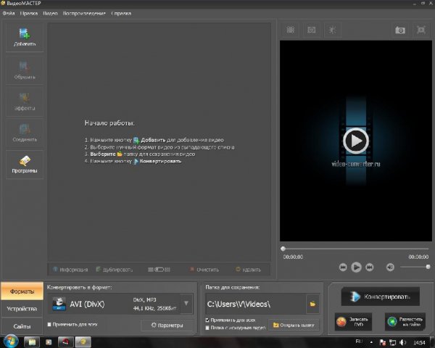Screen dimensions: 435x348
Task: Open the Правка menu
Action: click(29, 13)
